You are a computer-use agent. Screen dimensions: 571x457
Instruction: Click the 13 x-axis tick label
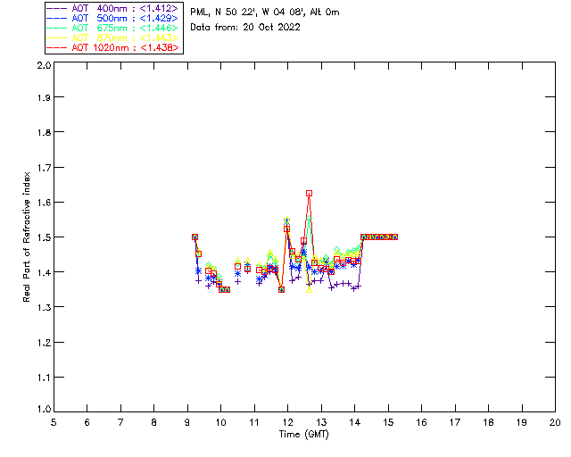click(x=321, y=422)
